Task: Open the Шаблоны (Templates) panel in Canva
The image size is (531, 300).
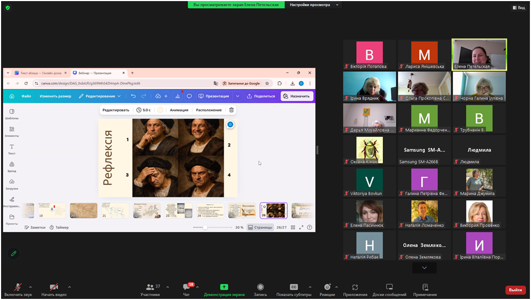Action: click(x=11, y=114)
